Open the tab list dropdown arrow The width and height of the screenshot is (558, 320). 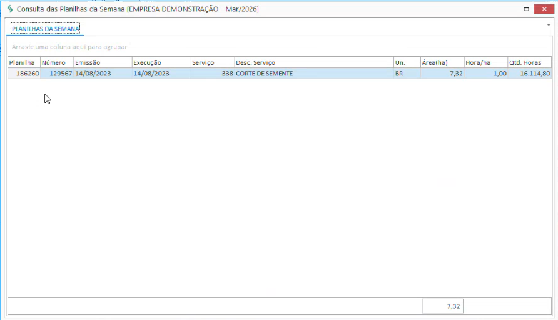(x=549, y=25)
